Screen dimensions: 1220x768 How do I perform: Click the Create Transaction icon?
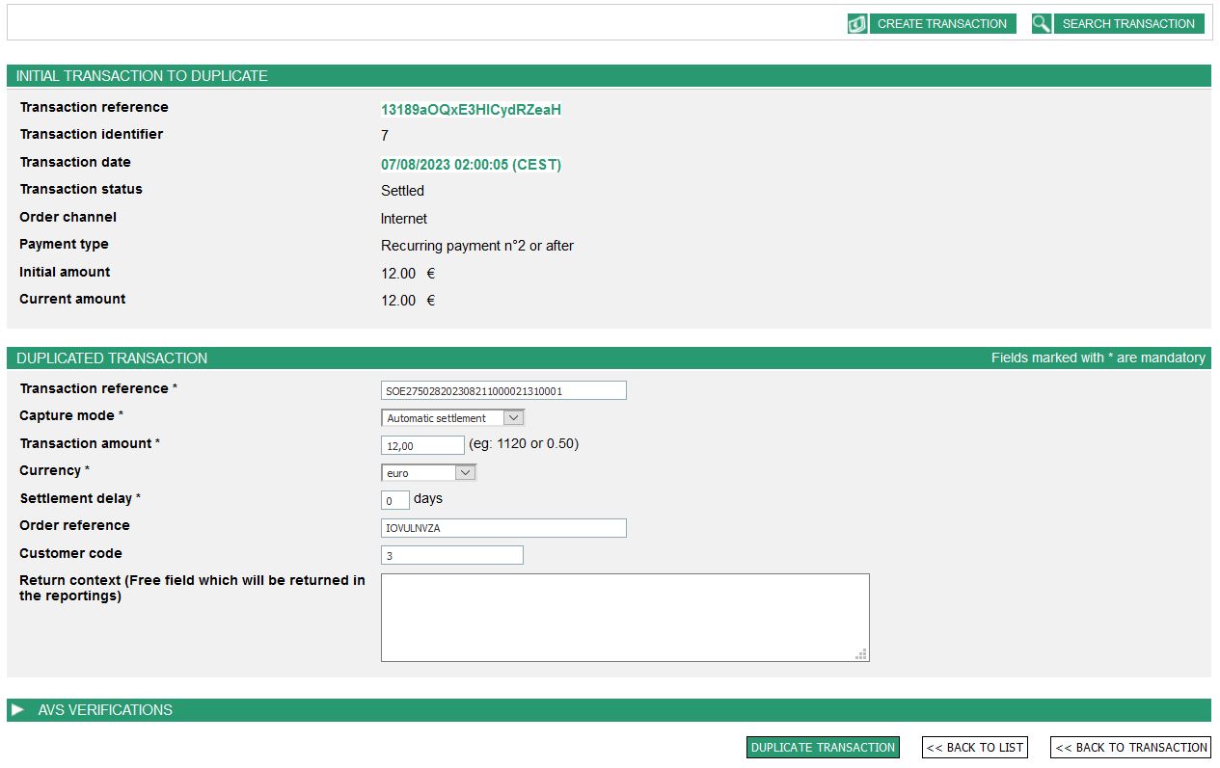[x=856, y=23]
